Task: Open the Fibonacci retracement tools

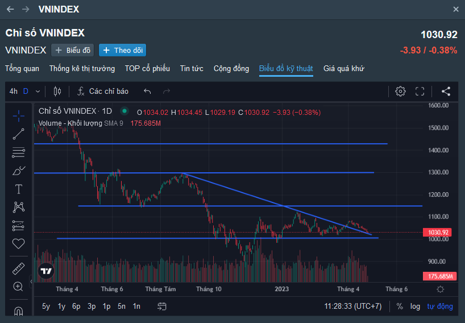Action: click(18, 152)
